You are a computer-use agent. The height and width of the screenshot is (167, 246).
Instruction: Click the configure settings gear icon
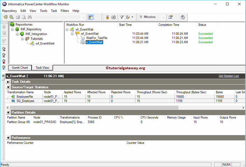pyautogui.click(x=183, y=17)
